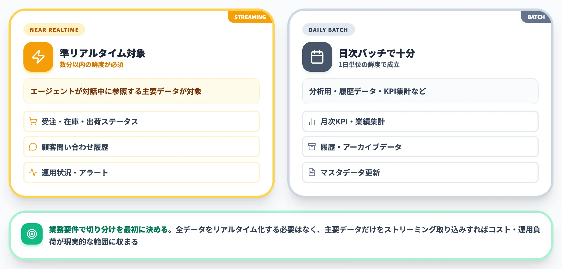Click the speech bubble icon beside 顧客問い合わせ履歴
The image size is (562, 269).
(x=33, y=147)
